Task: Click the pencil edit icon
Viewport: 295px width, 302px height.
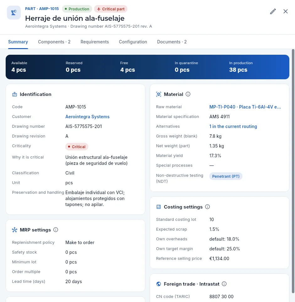Action: click(273, 11)
